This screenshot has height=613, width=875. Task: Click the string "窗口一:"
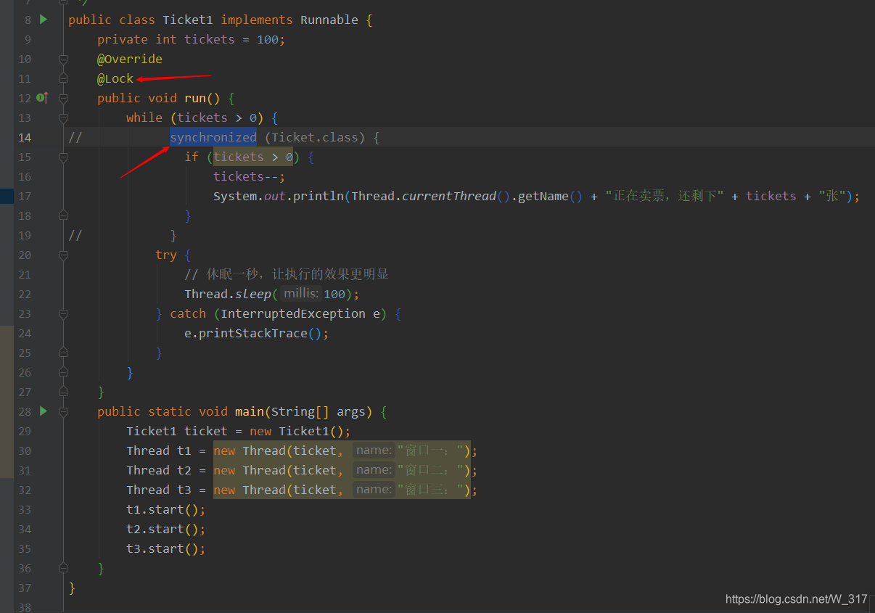[x=431, y=451]
